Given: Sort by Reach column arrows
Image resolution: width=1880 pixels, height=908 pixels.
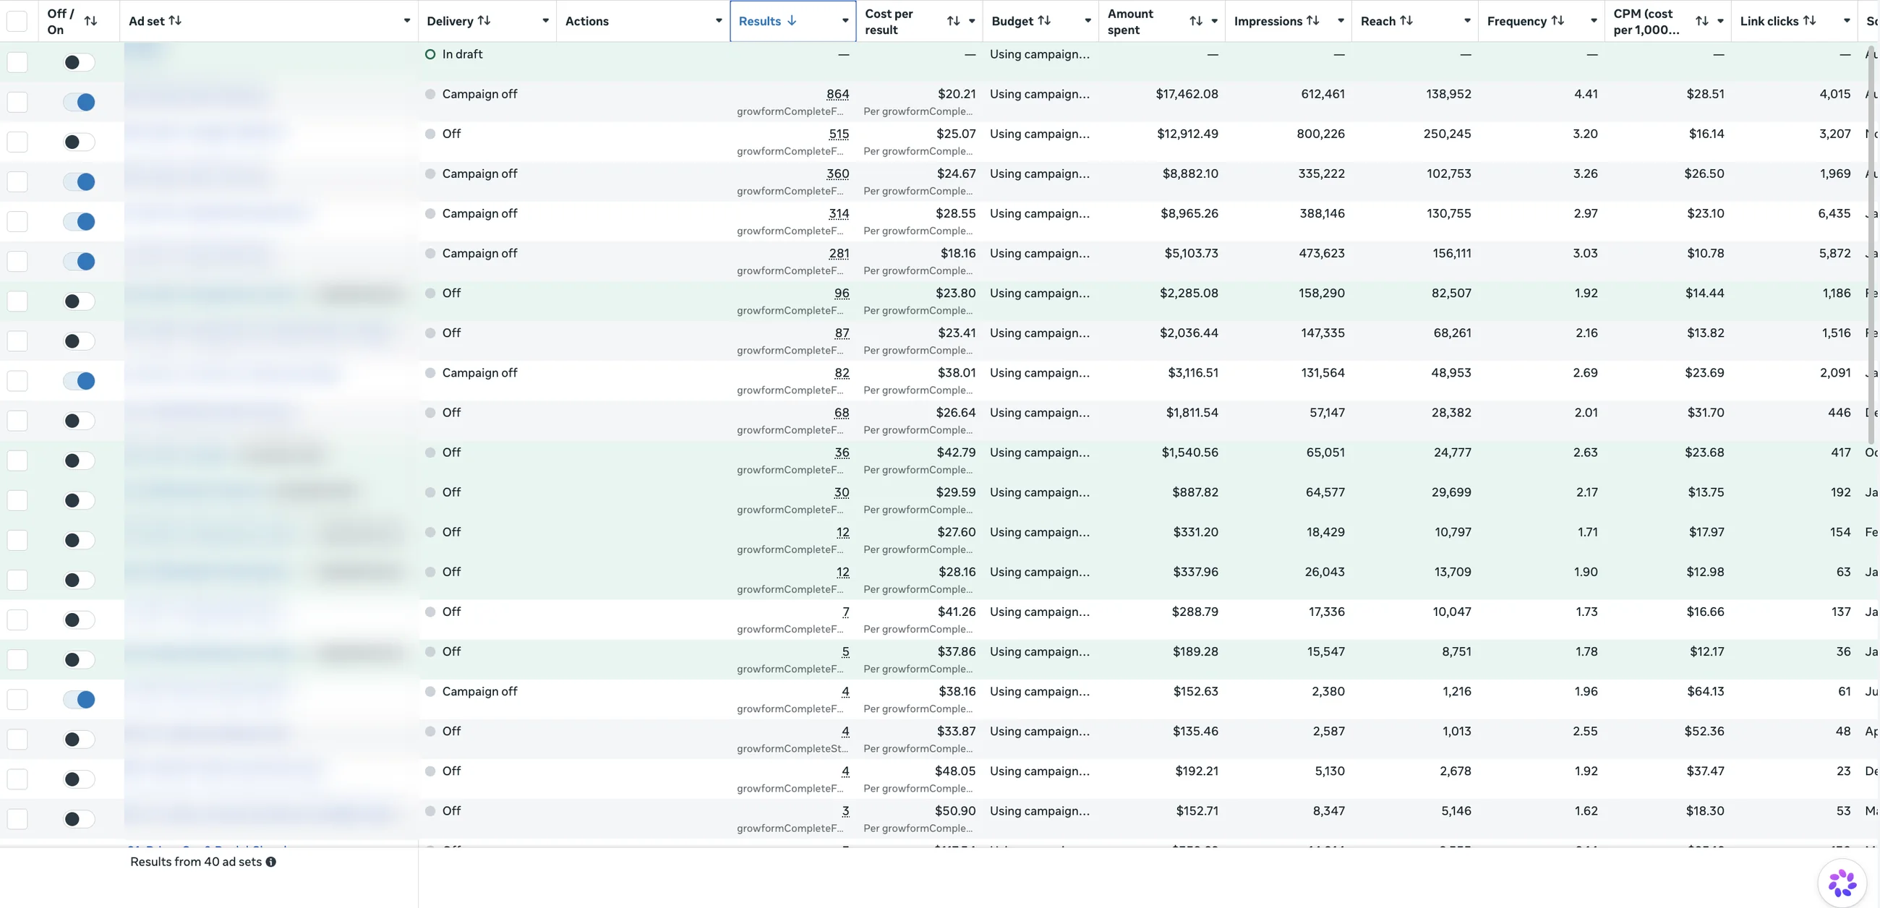Looking at the screenshot, I should pos(1406,21).
